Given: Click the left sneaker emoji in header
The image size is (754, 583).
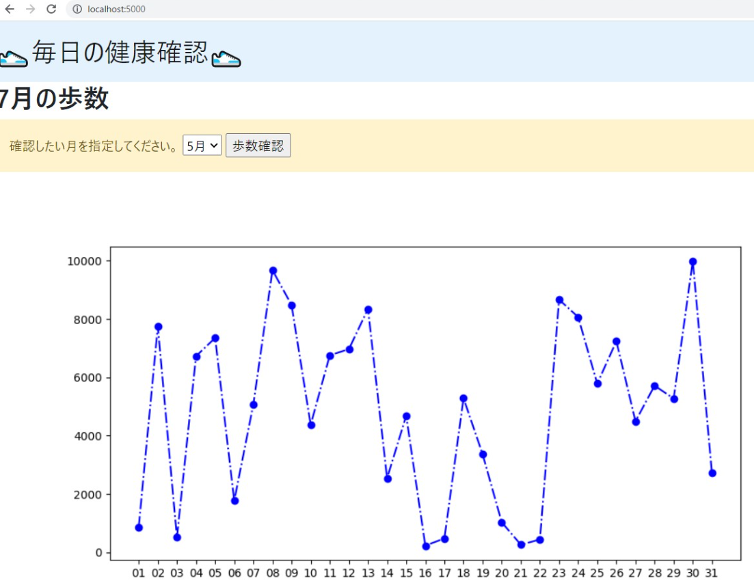Looking at the screenshot, I should pos(13,58).
